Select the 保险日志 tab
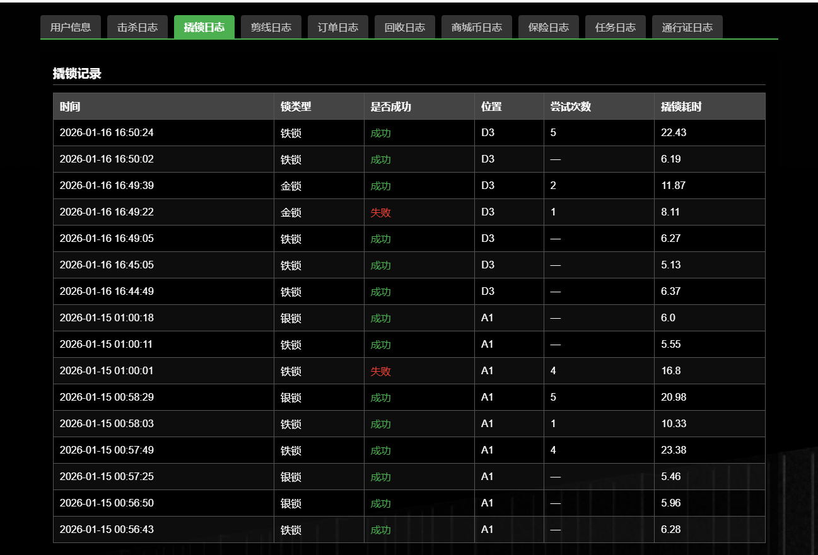Image resolution: width=818 pixels, height=555 pixels. pos(549,27)
